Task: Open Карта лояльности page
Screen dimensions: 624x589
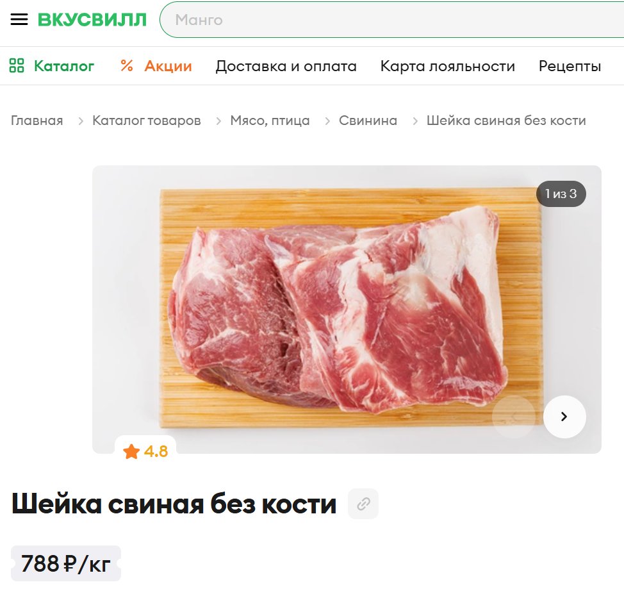Action: (x=448, y=66)
